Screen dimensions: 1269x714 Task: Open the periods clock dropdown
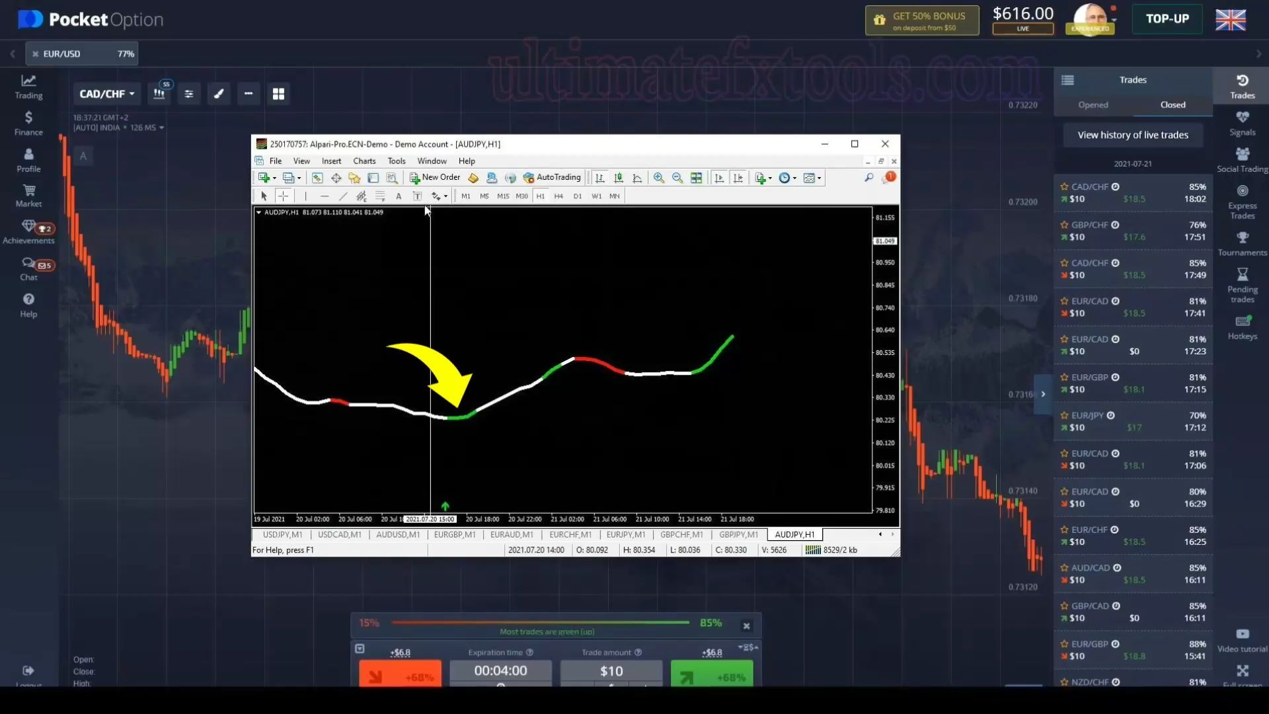point(788,178)
